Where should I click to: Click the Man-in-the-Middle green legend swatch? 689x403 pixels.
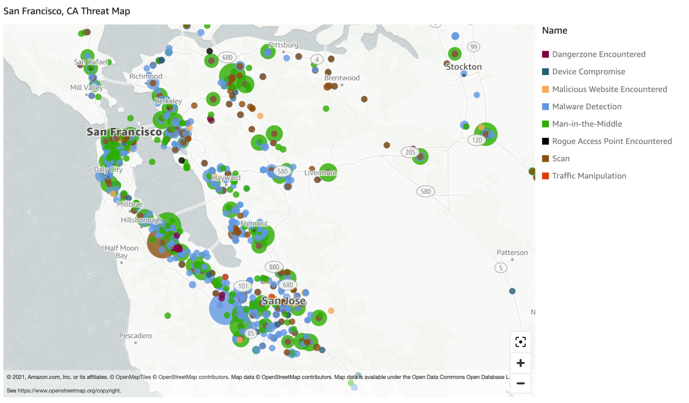[x=545, y=124]
